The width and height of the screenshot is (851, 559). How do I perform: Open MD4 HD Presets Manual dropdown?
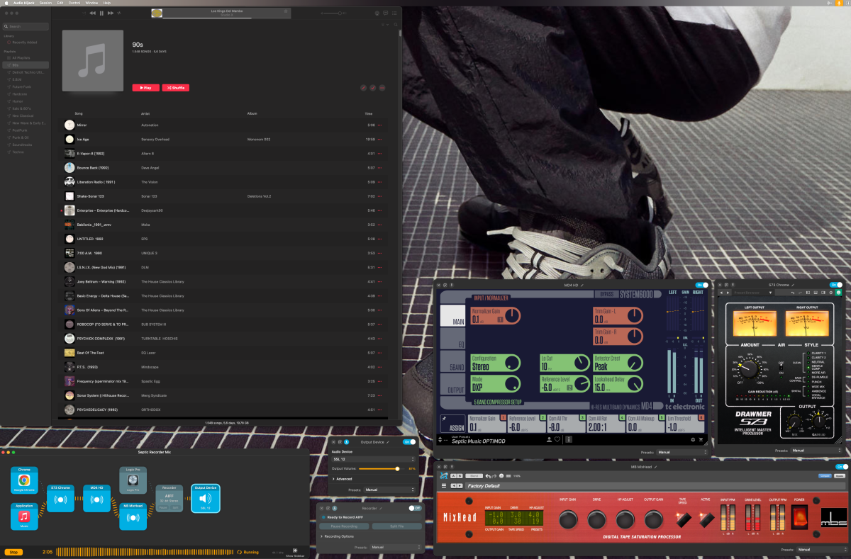[682, 452]
